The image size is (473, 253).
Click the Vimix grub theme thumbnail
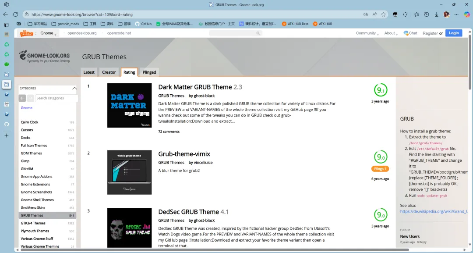coord(129,172)
